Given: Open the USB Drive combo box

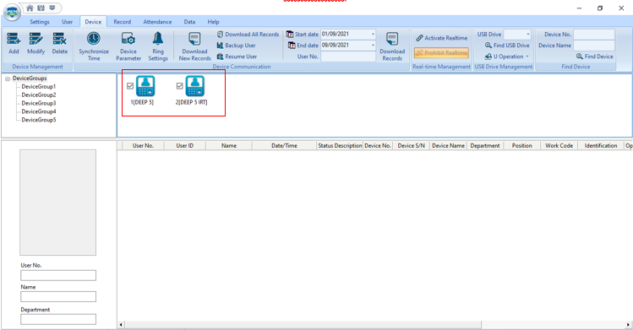Looking at the screenshot, I should coord(517,35).
